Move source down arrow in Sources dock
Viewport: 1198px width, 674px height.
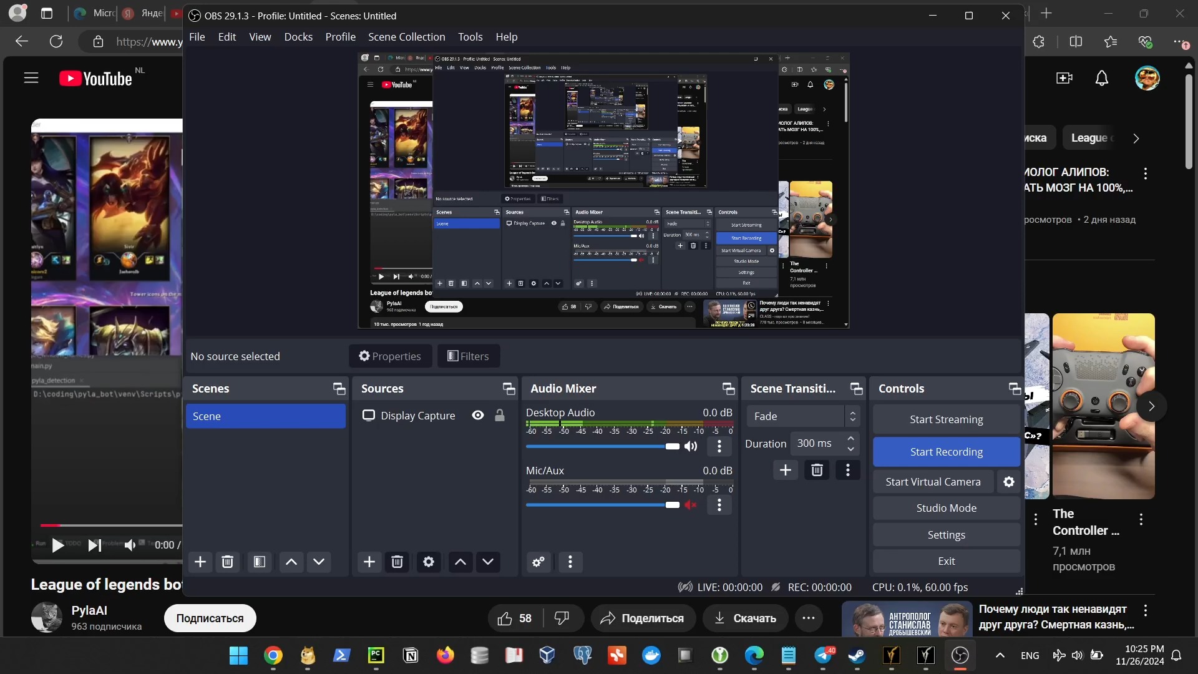[488, 562]
